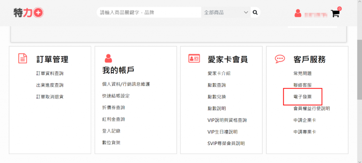Open 點數查詢 link

217,85
